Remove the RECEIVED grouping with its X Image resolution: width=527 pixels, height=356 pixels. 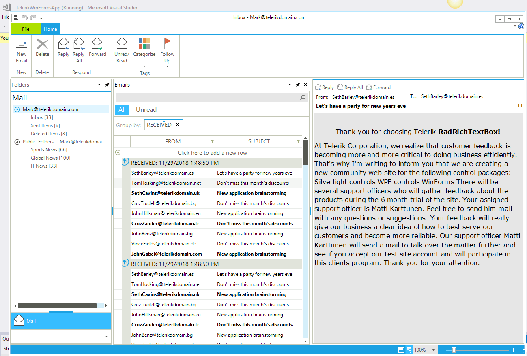tap(177, 125)
